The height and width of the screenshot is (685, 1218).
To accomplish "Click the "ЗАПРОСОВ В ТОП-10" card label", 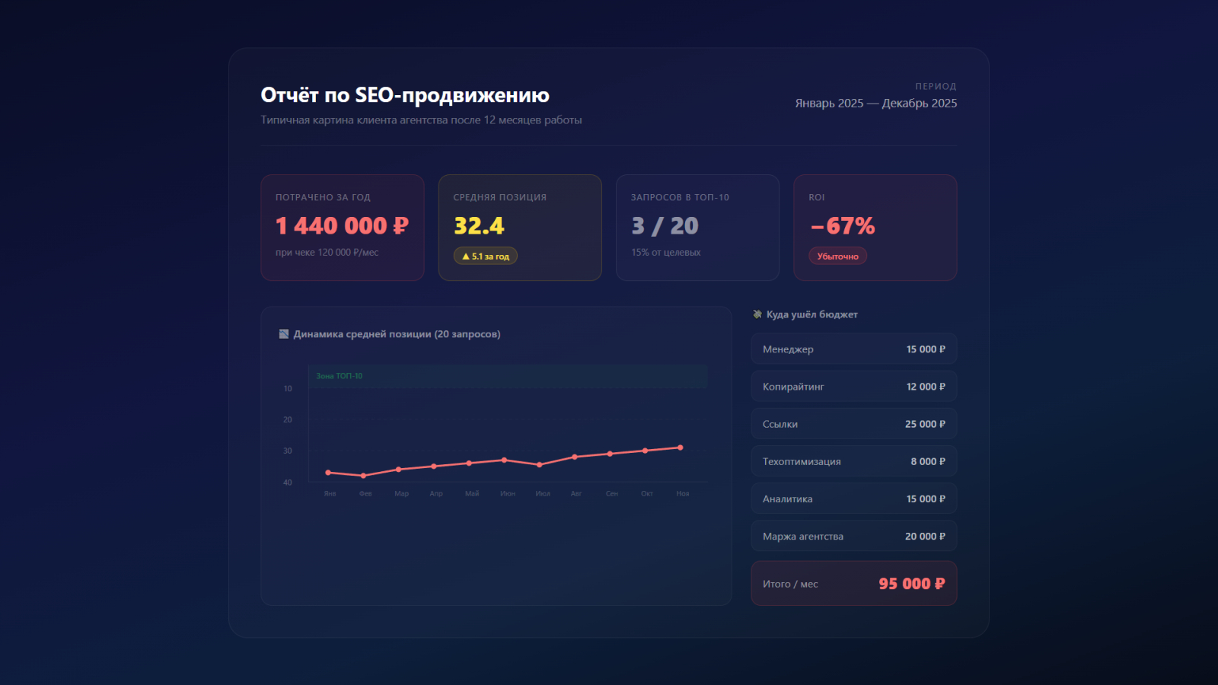I will coord(680,197).
